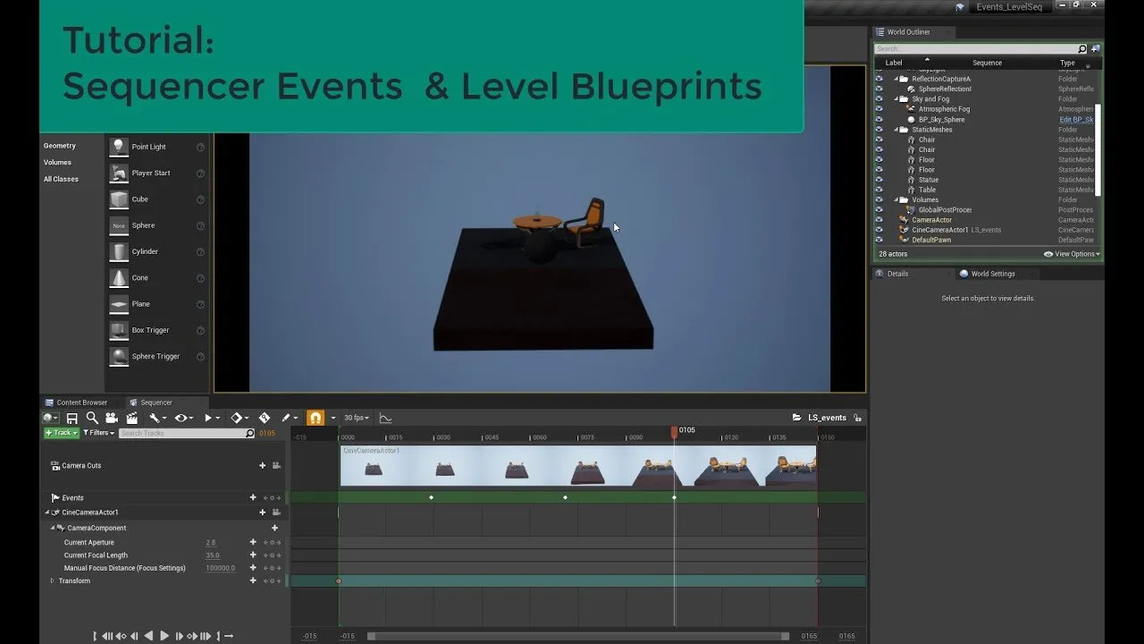The image size is (1144, 644).
Task: Sort outliner by the Label column header
Action: coord(894,63)
